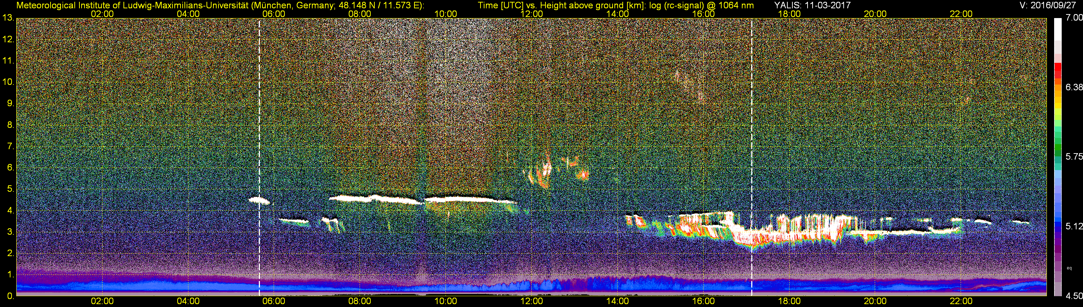Click the 5 km height axis label
Image resolution: width=1083 pixels, height=307 pixels.
pyautogui.click(x=10, y=189)
